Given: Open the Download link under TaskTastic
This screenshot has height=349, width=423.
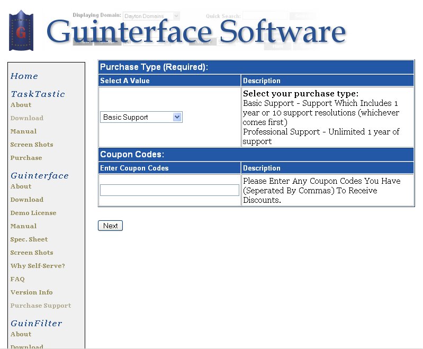Looking at the screenshot, I should pos(27,118).
